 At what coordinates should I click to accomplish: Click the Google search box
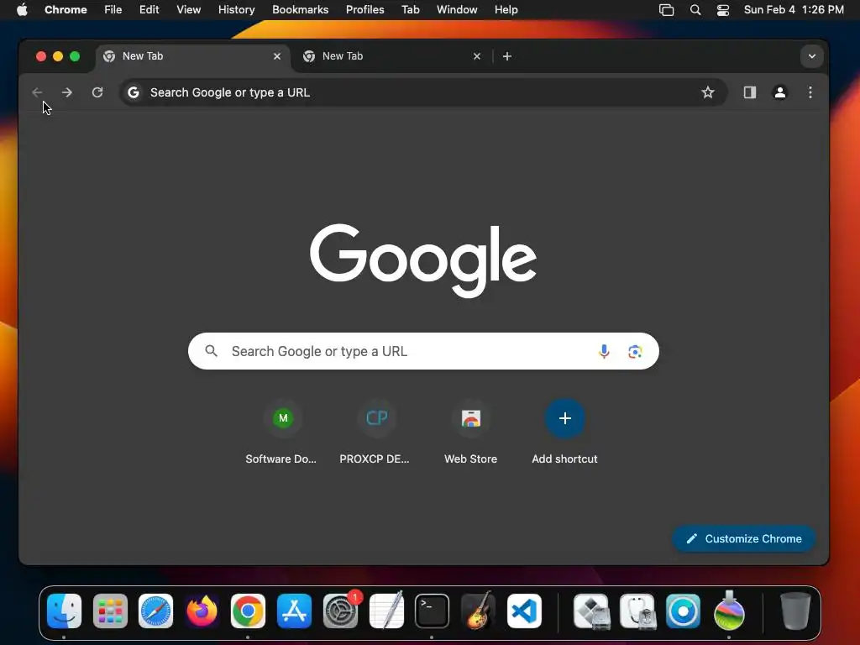point(423,351)
